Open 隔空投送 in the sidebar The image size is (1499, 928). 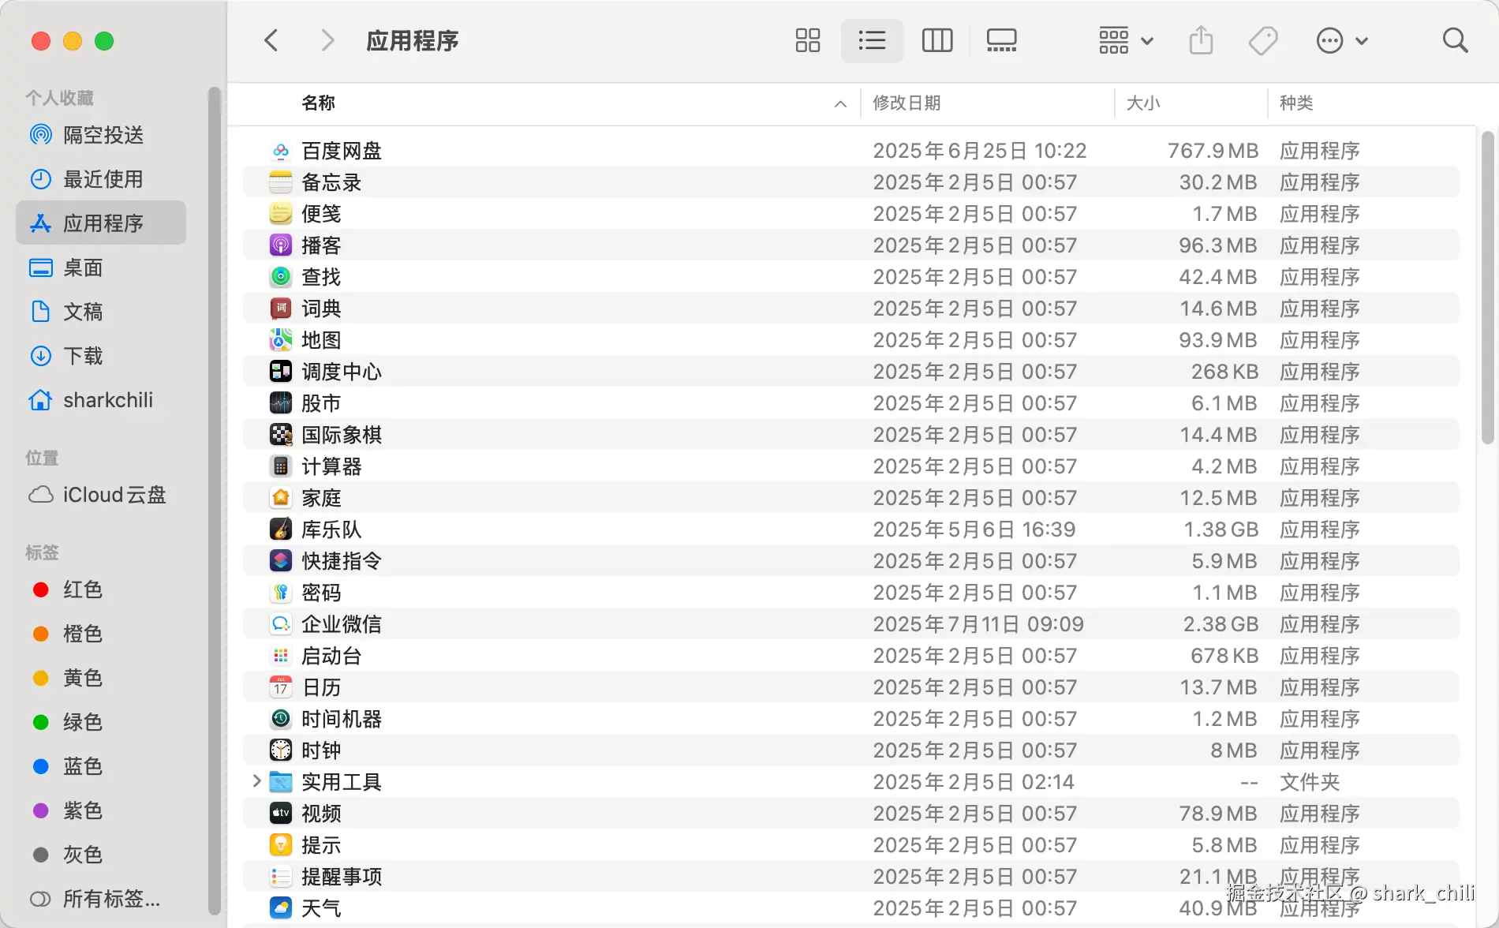pyautogui.click(x=101, y=135)
